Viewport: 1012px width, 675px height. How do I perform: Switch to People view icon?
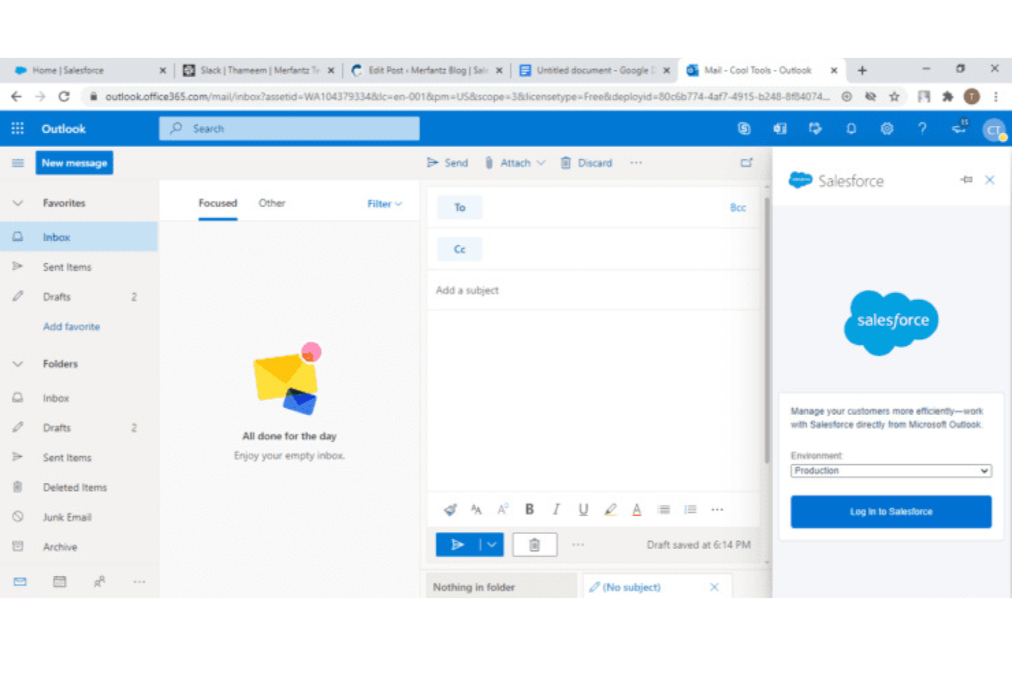(99, 581)
